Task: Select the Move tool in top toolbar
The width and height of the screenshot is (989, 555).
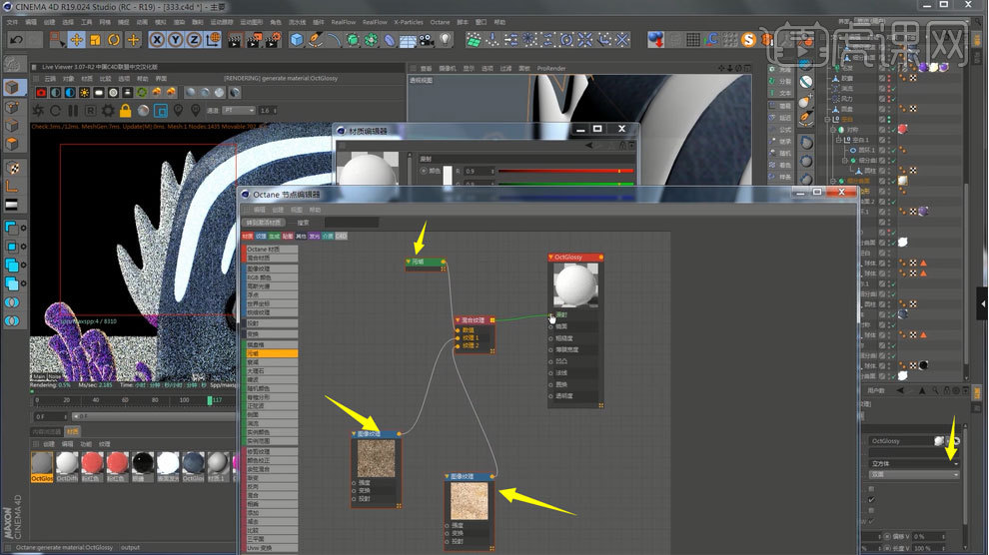Action: click(x=77, y=40)
